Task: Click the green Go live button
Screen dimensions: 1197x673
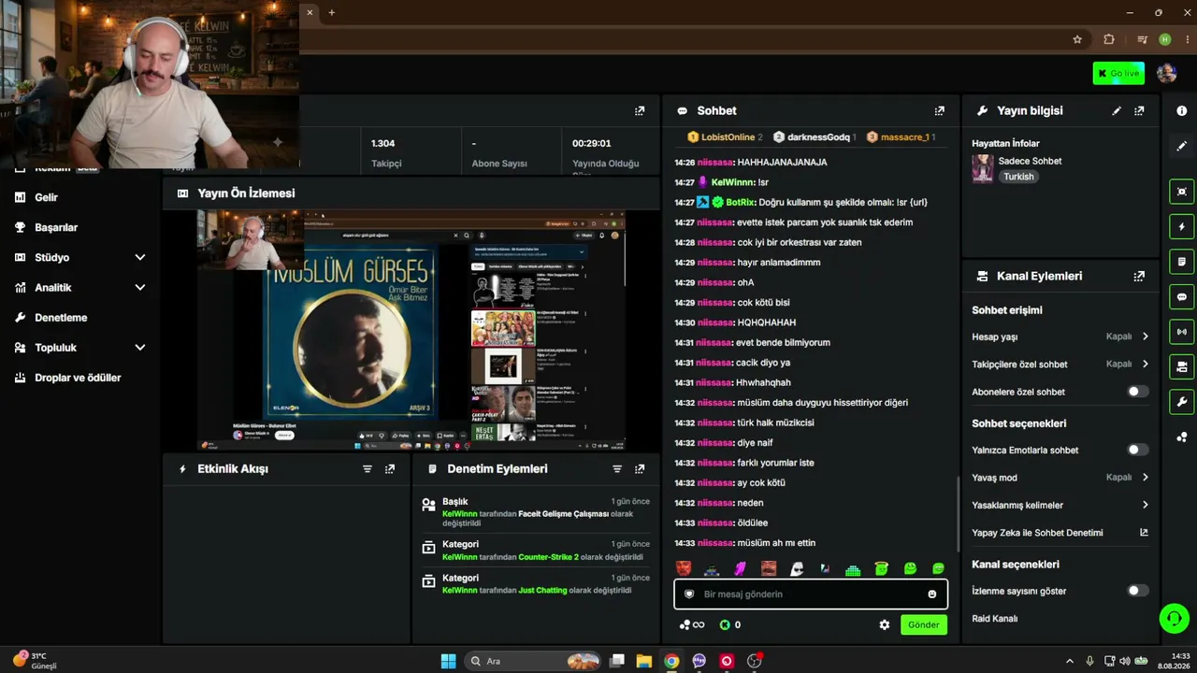Action: (x=1118, y=73)
